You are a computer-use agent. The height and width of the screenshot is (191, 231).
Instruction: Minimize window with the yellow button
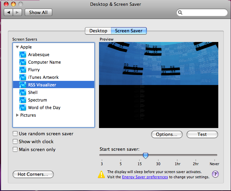pyautogui.click(x=13, y=4)
